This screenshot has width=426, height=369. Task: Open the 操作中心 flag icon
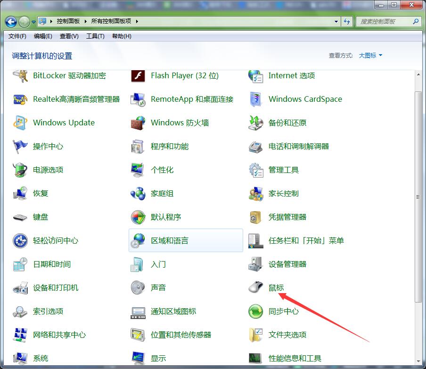point(20,147)
